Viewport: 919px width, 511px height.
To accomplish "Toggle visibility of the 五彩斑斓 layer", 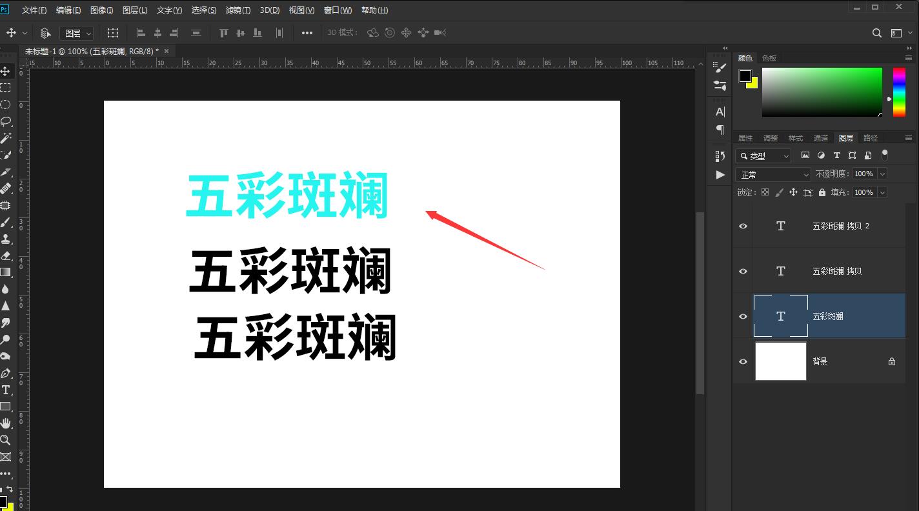I will 743,316.
